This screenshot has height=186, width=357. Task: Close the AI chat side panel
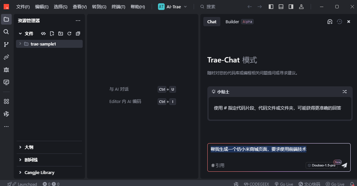pos(349,22)
